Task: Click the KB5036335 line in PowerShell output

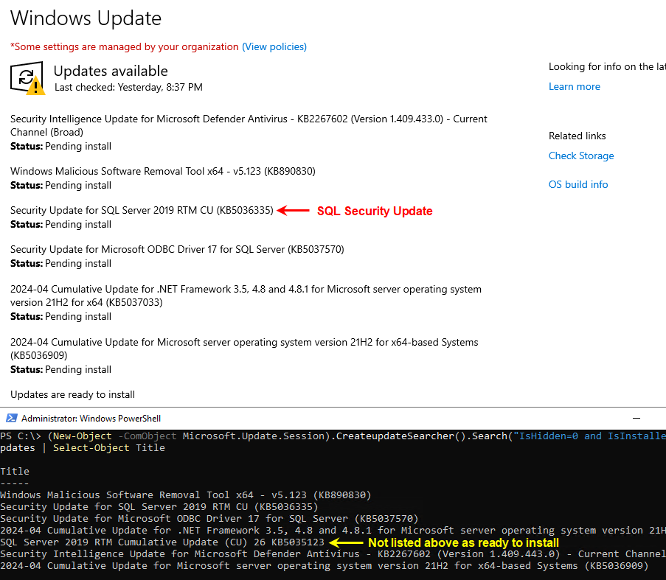Action: coord(159,507)
